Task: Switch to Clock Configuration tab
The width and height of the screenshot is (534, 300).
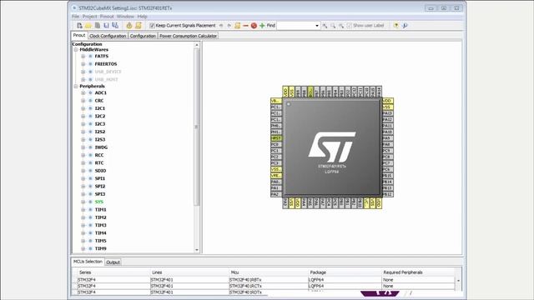Action: pos(108,36)
